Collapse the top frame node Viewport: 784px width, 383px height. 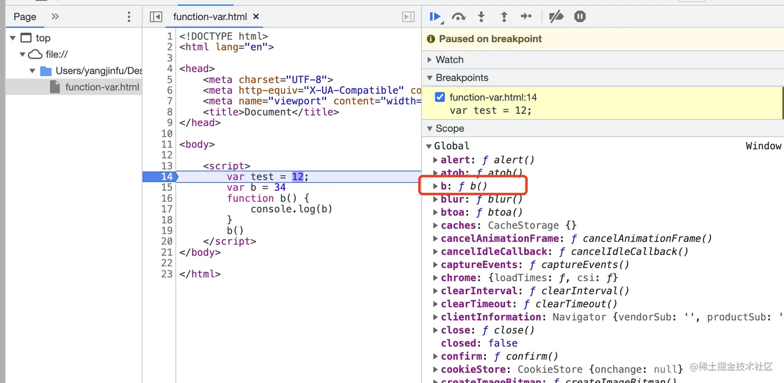point(13,38)
